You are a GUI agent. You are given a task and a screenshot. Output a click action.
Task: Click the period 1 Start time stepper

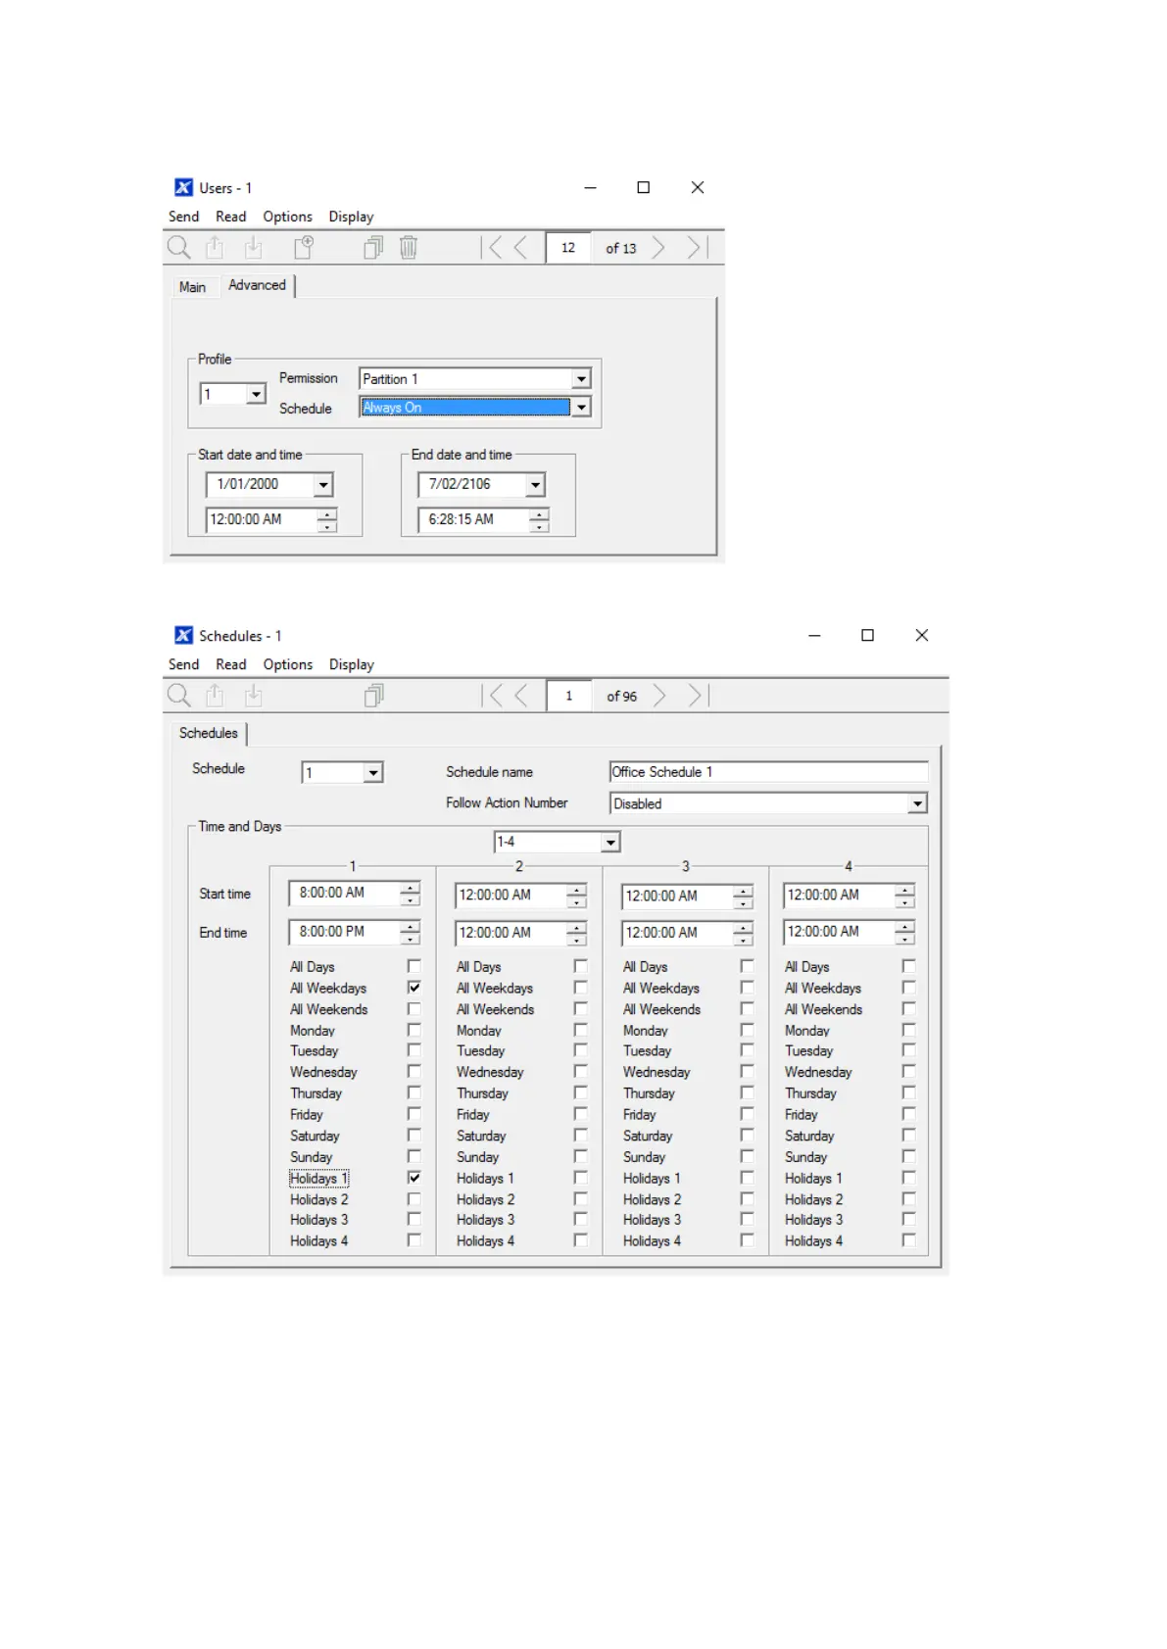click(x=410, y=894)
